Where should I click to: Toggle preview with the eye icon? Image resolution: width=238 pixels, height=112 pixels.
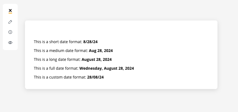[10, 43]
